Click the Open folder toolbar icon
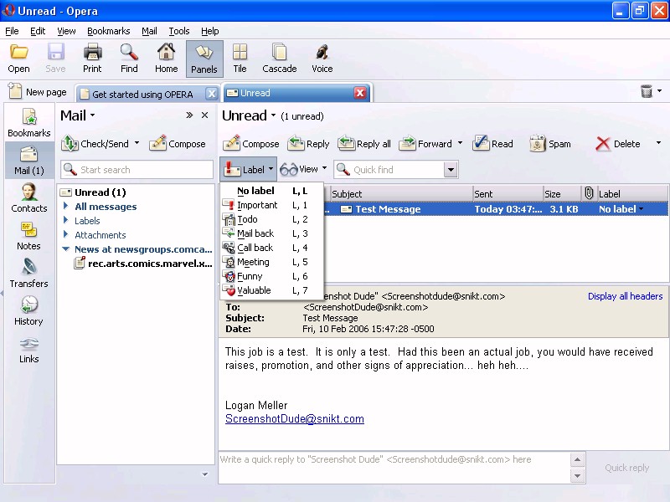 point(18,59)
